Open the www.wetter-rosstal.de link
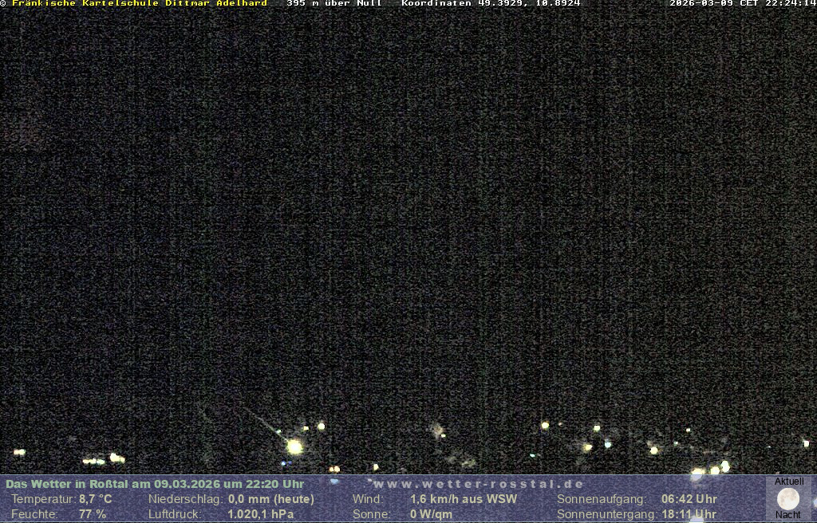817x523 pixels. [x=479, y=484]
